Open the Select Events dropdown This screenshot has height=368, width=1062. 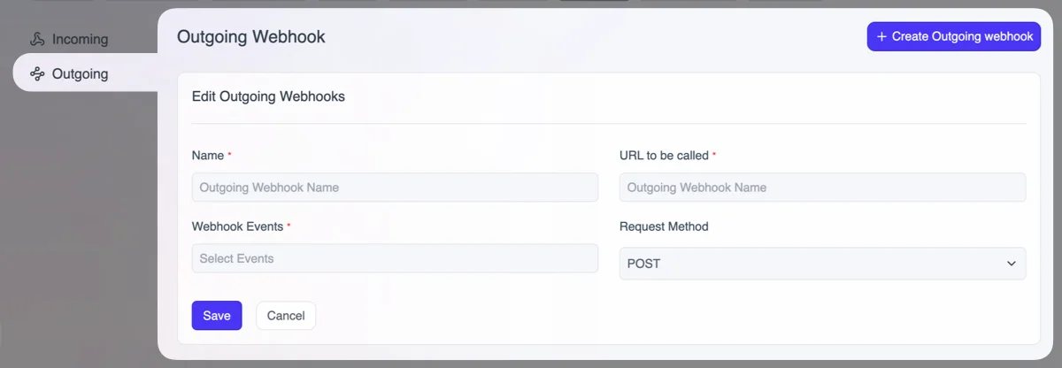[x=395, y=258]
